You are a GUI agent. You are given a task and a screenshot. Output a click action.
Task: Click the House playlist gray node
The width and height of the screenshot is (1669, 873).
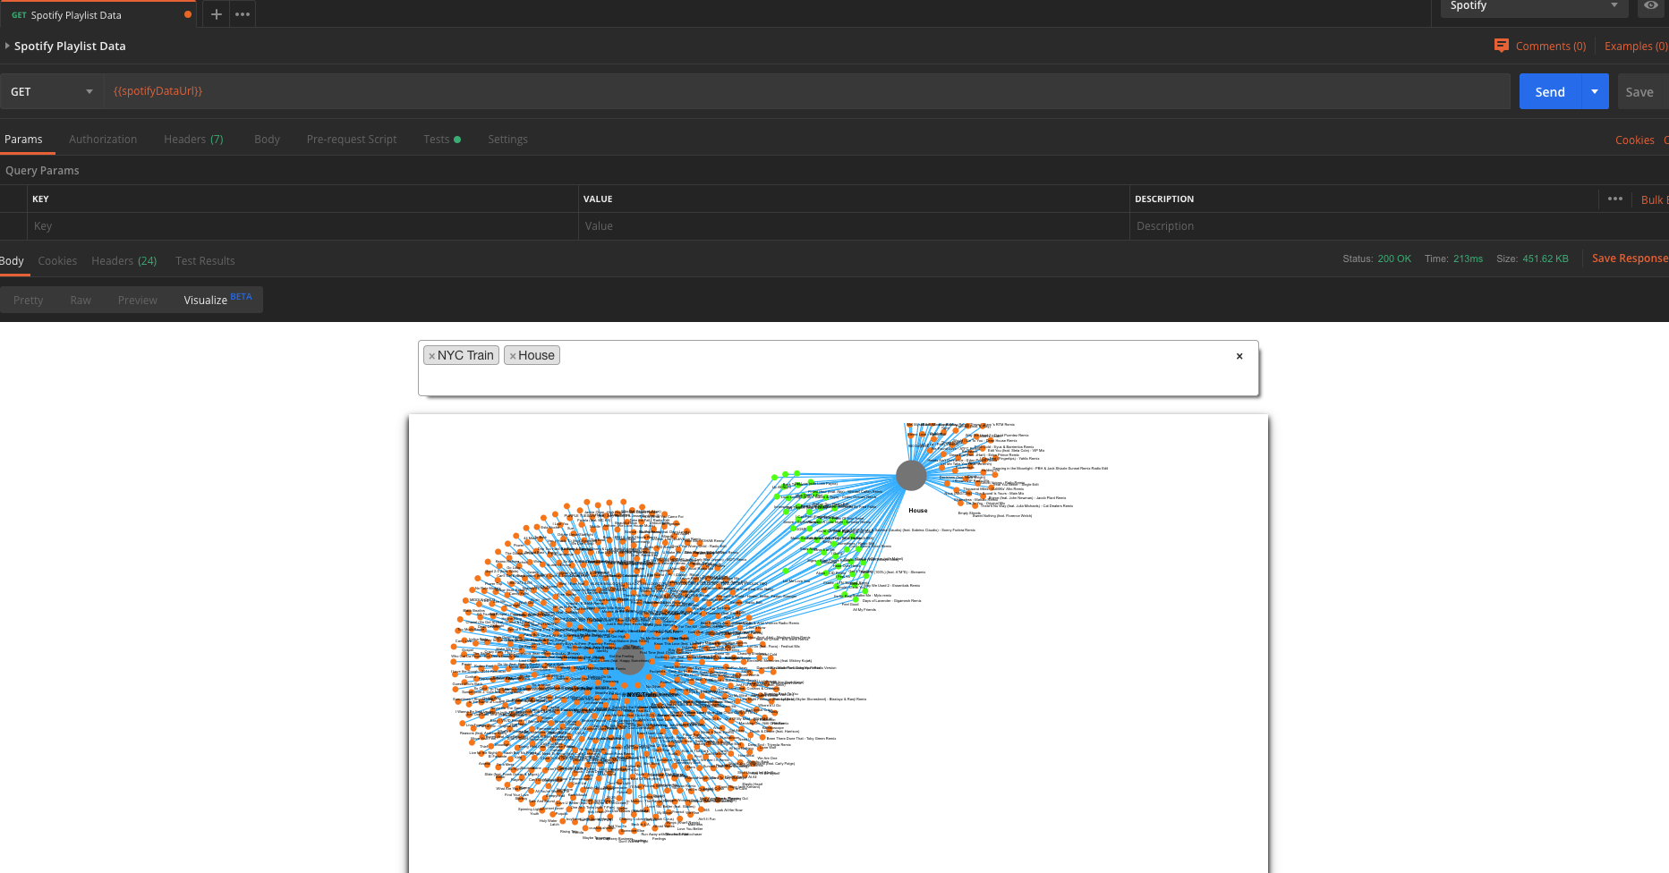click(911, 476)
